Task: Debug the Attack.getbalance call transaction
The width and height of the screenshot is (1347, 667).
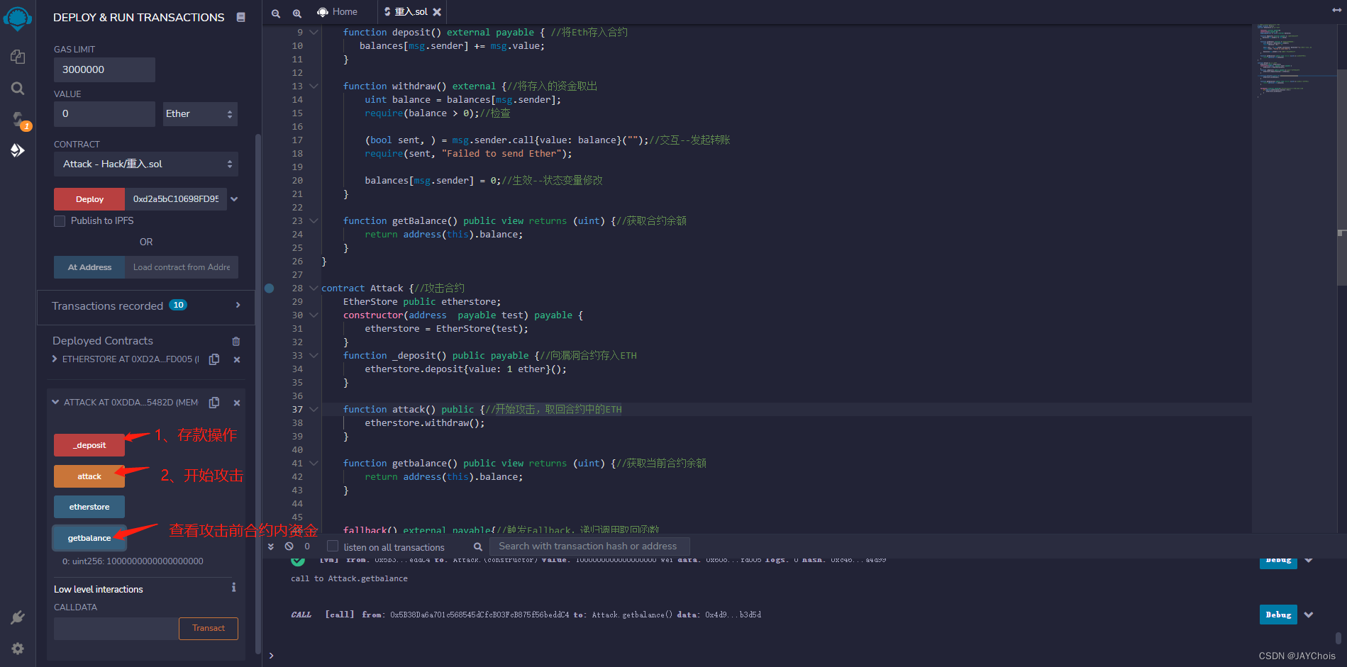Action: [x=1278, y=615]
